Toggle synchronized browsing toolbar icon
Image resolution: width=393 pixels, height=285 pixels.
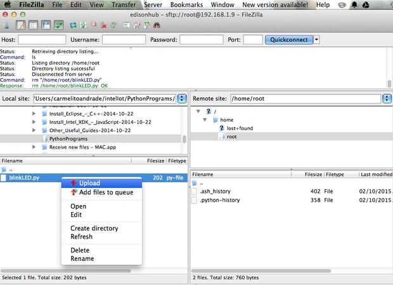(146, 25)
